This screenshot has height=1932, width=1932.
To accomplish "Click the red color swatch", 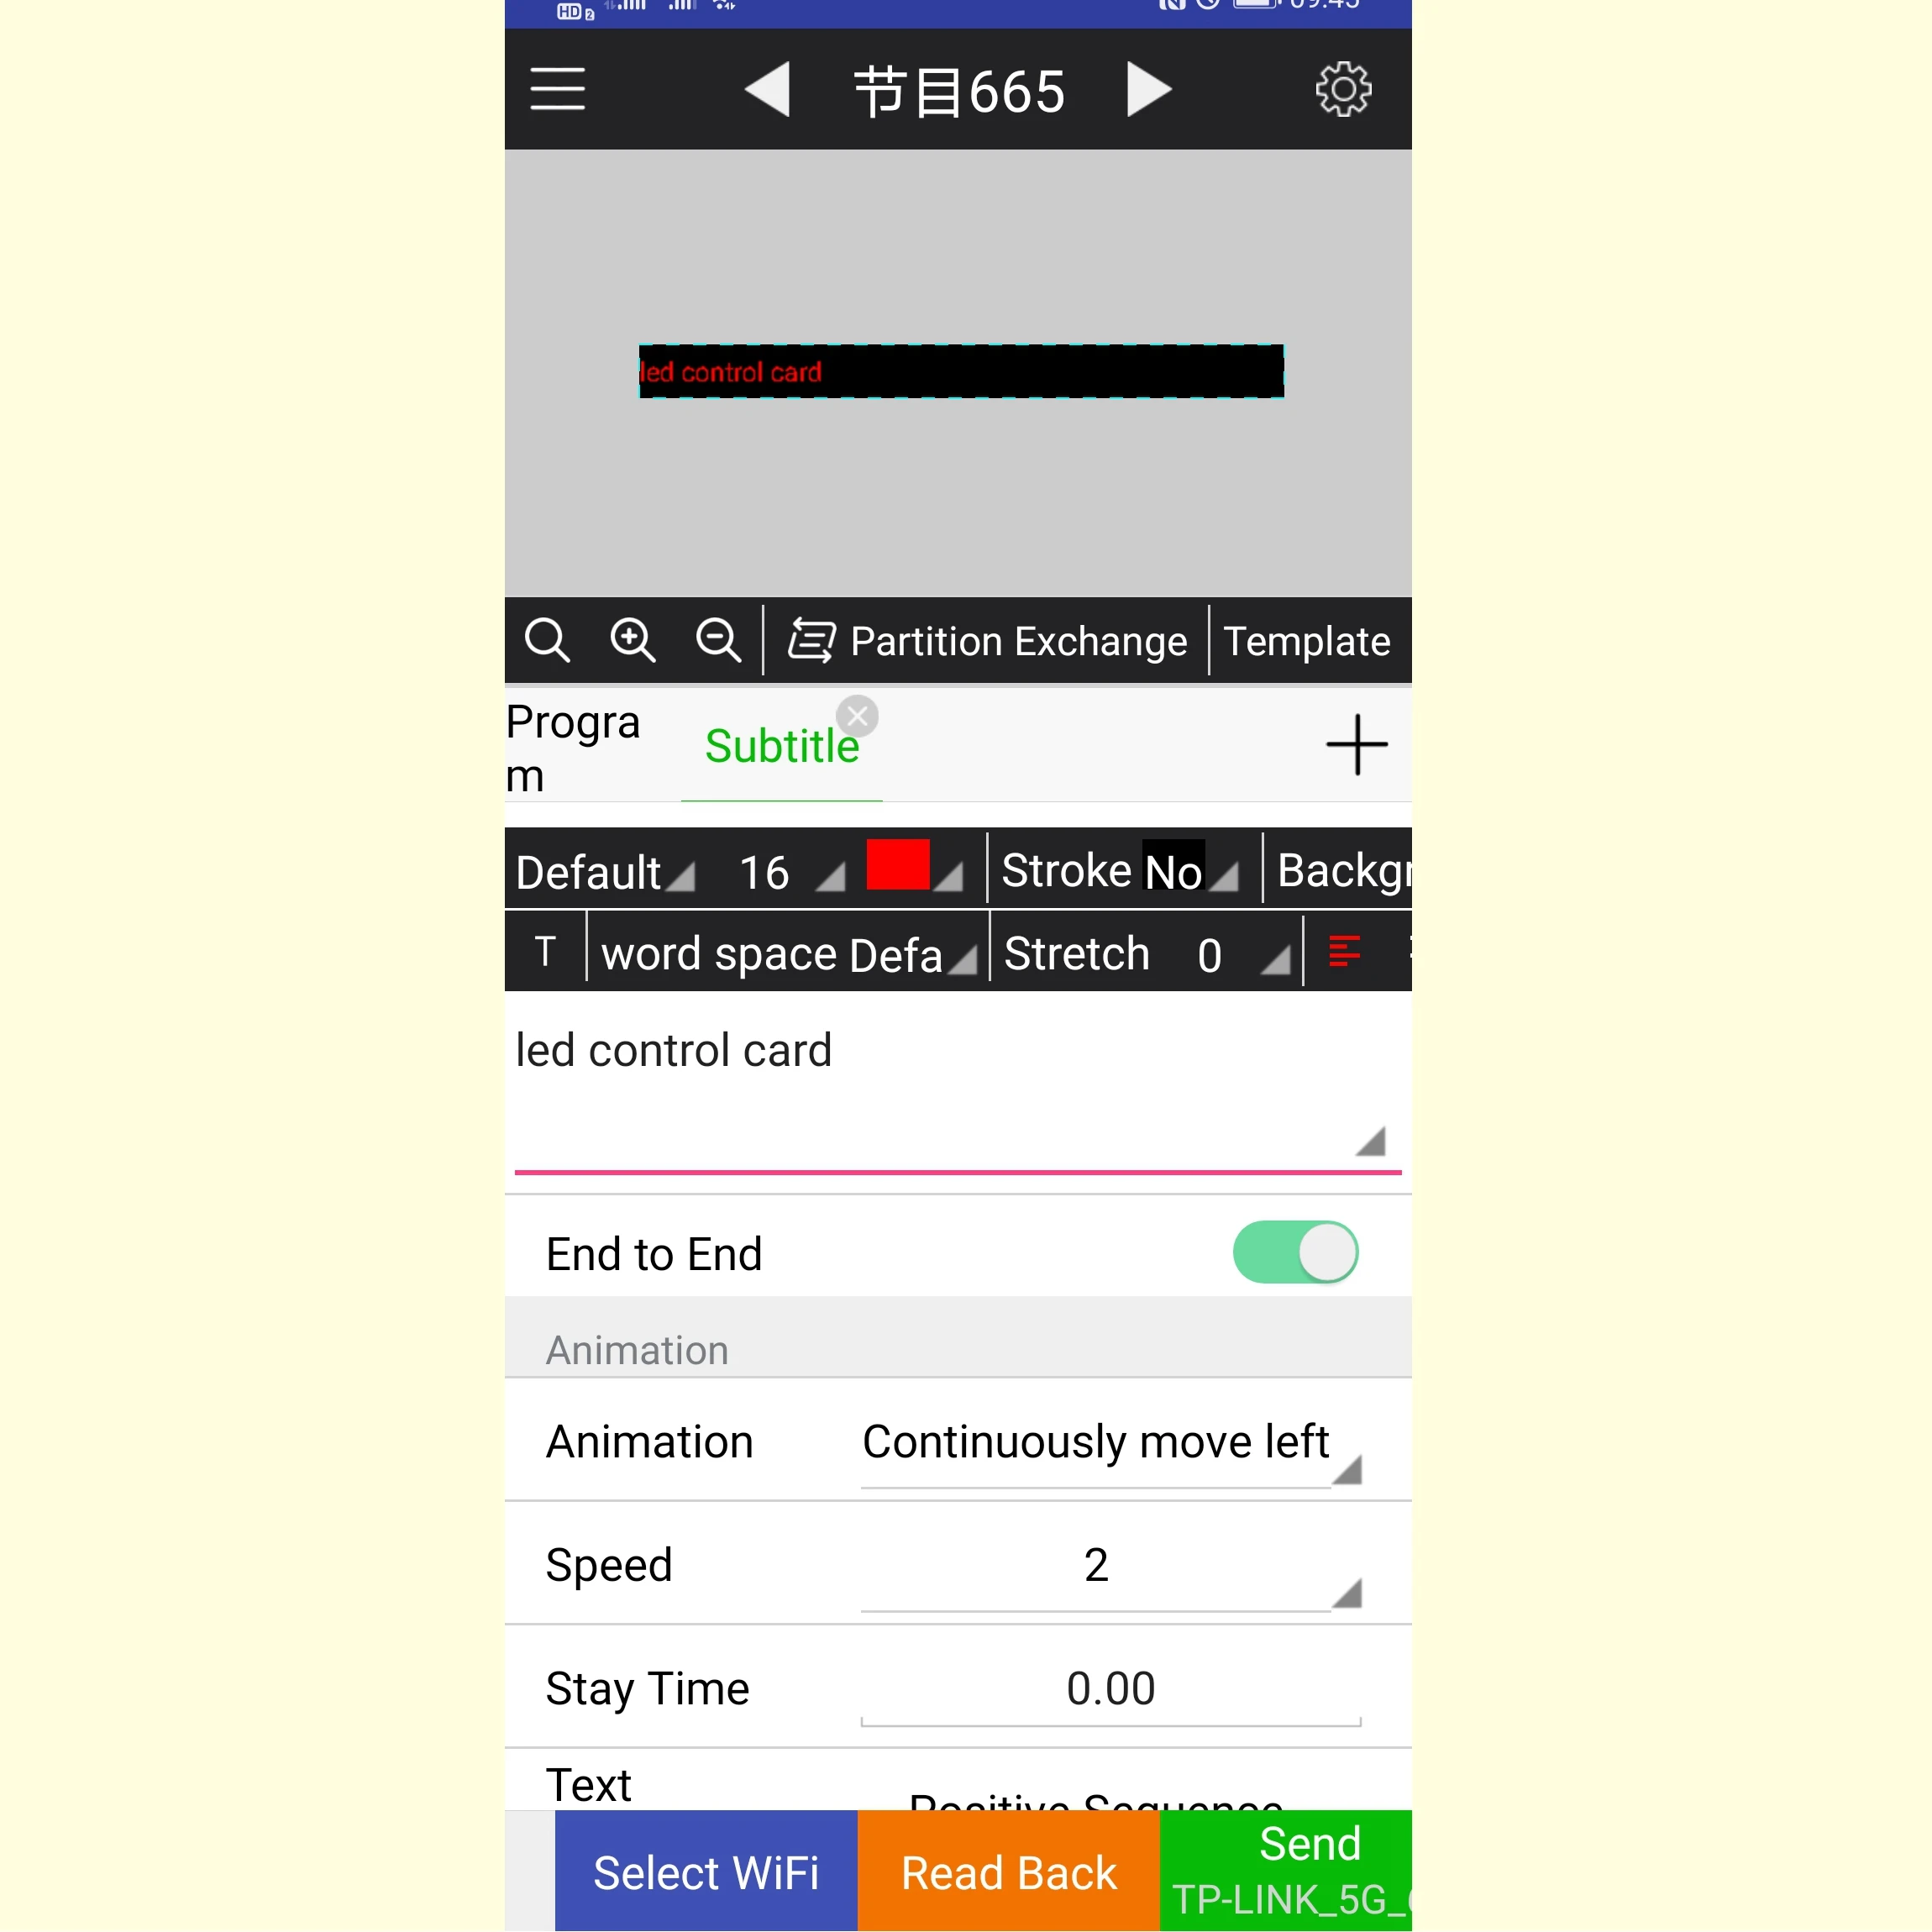I will (895, 867).
